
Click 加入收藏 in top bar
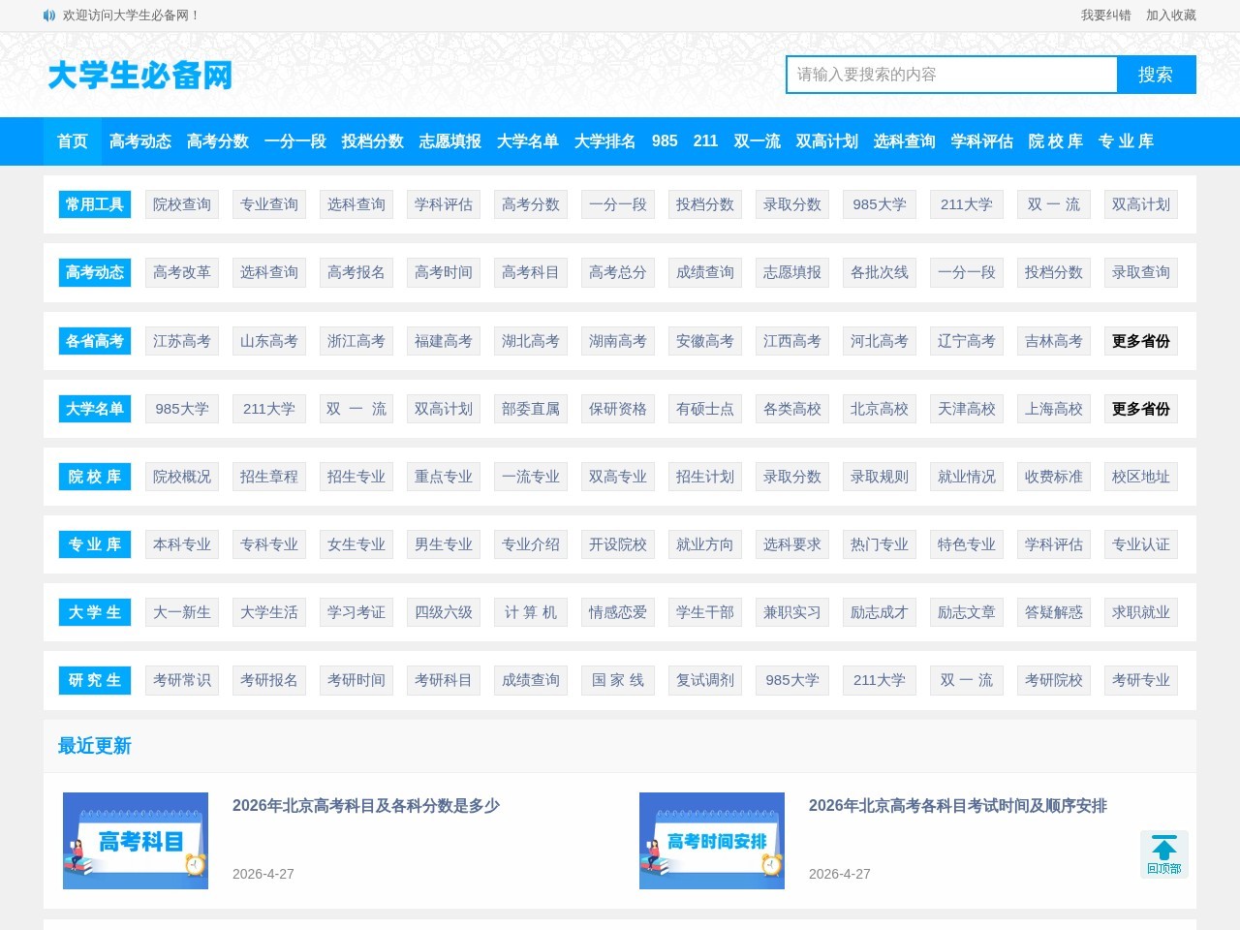point(1171,15)
